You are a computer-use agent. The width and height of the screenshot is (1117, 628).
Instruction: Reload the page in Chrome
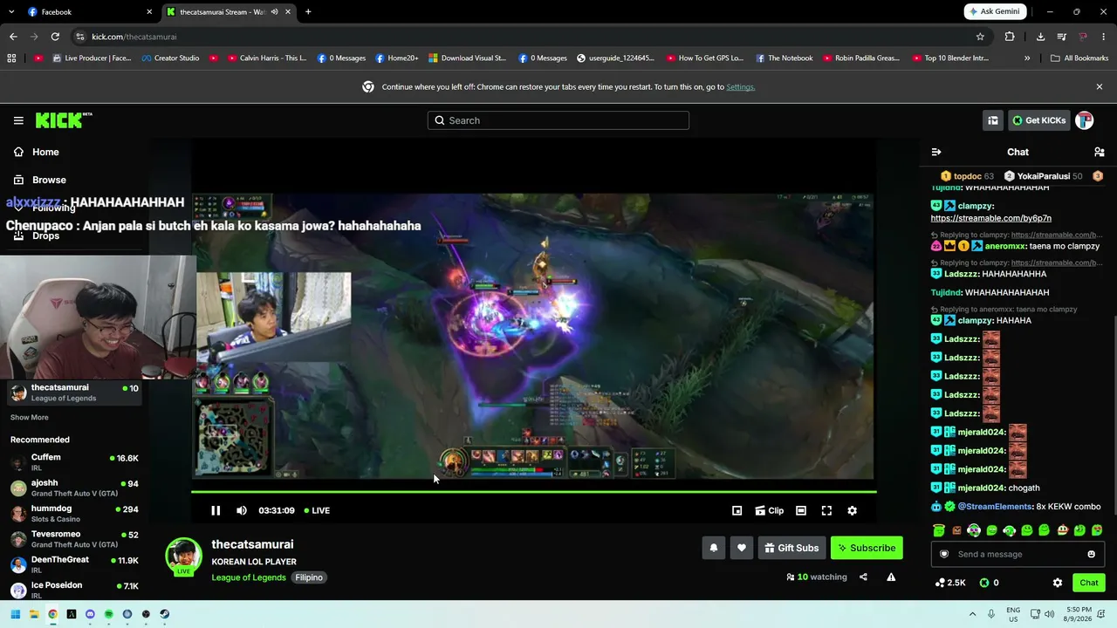(x=55, y=37)
